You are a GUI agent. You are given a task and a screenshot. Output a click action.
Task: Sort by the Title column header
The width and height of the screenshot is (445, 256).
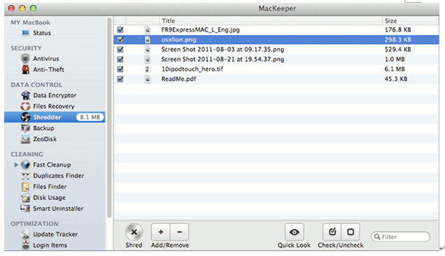coord(271,21)
